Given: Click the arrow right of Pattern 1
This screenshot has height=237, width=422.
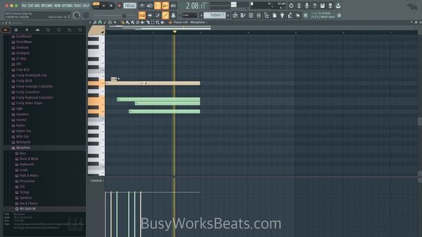Looking at the screenshot, I should (x=228, y=15).
